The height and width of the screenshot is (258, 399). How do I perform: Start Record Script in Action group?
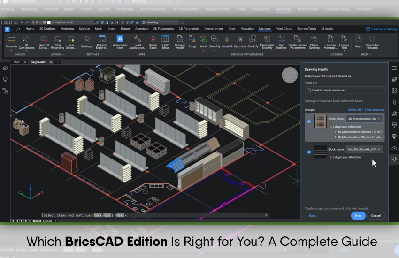point(44,42)
